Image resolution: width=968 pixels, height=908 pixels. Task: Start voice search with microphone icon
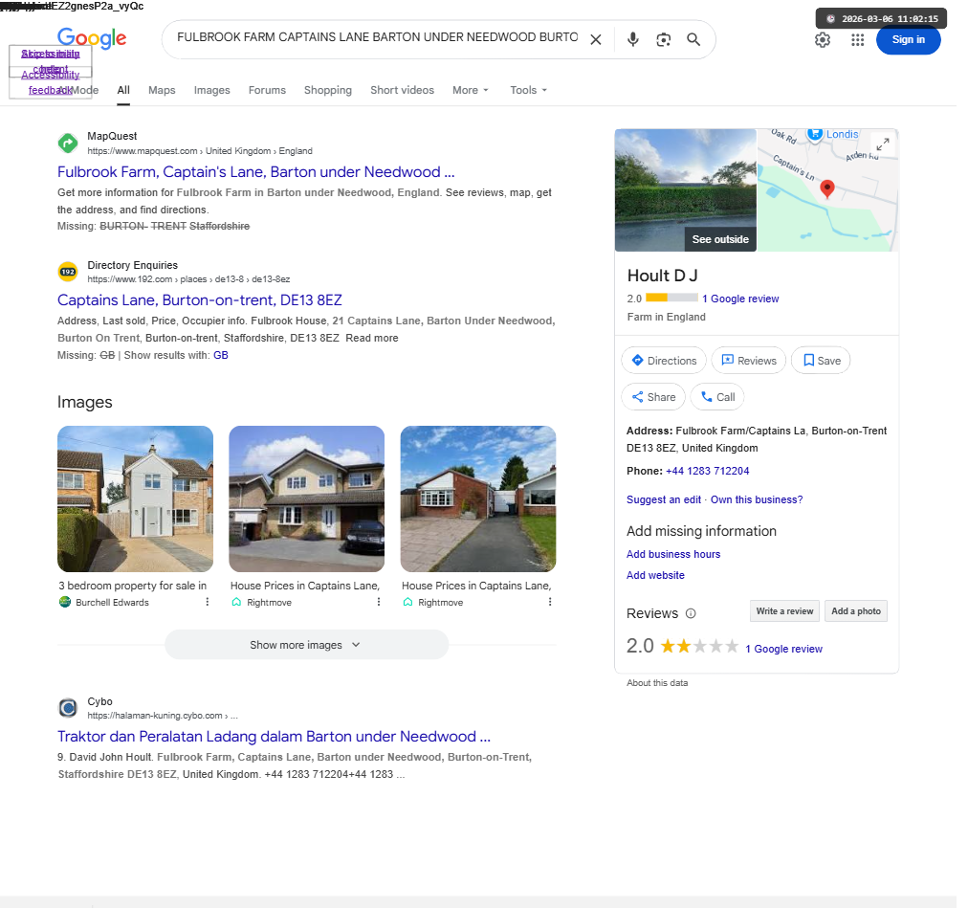(x=633, y=39)
